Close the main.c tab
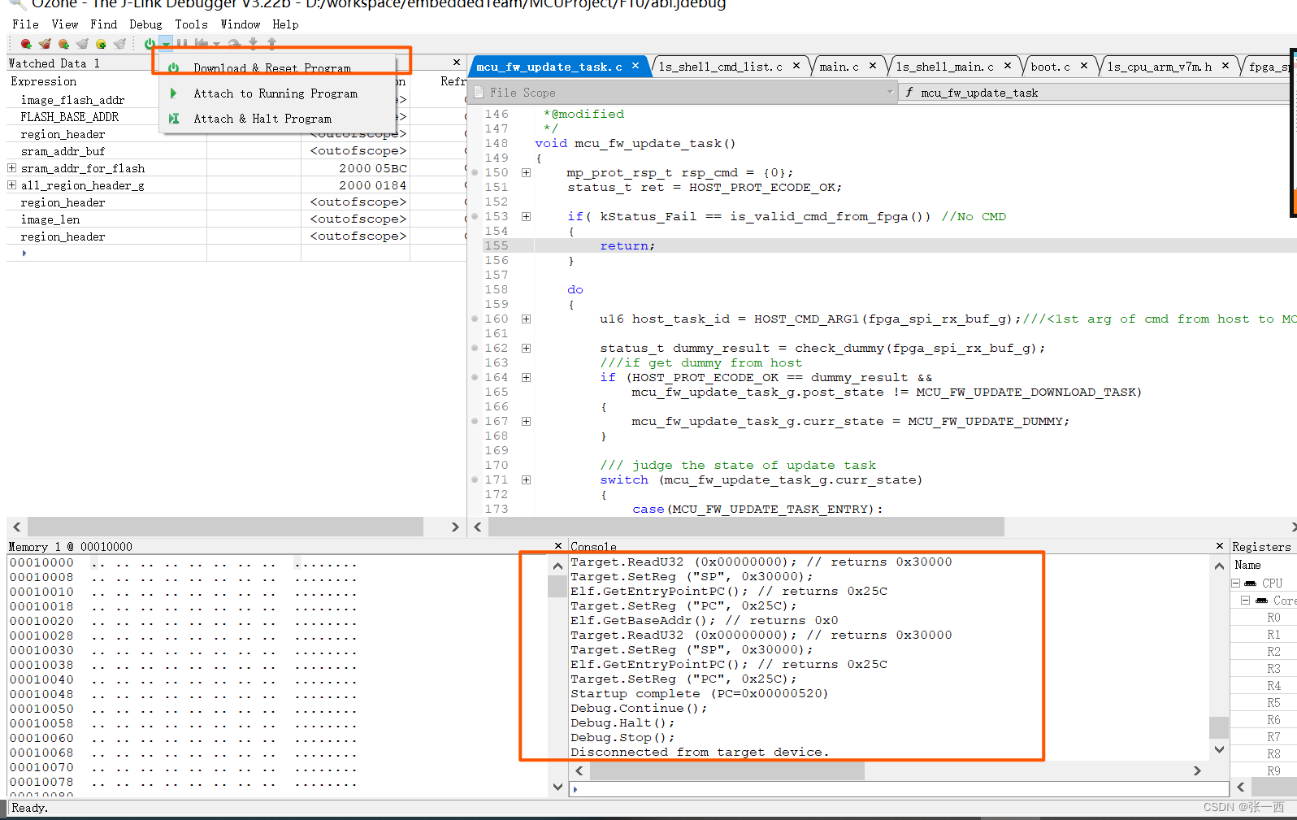1297x820 pixels. coord(873,66)
